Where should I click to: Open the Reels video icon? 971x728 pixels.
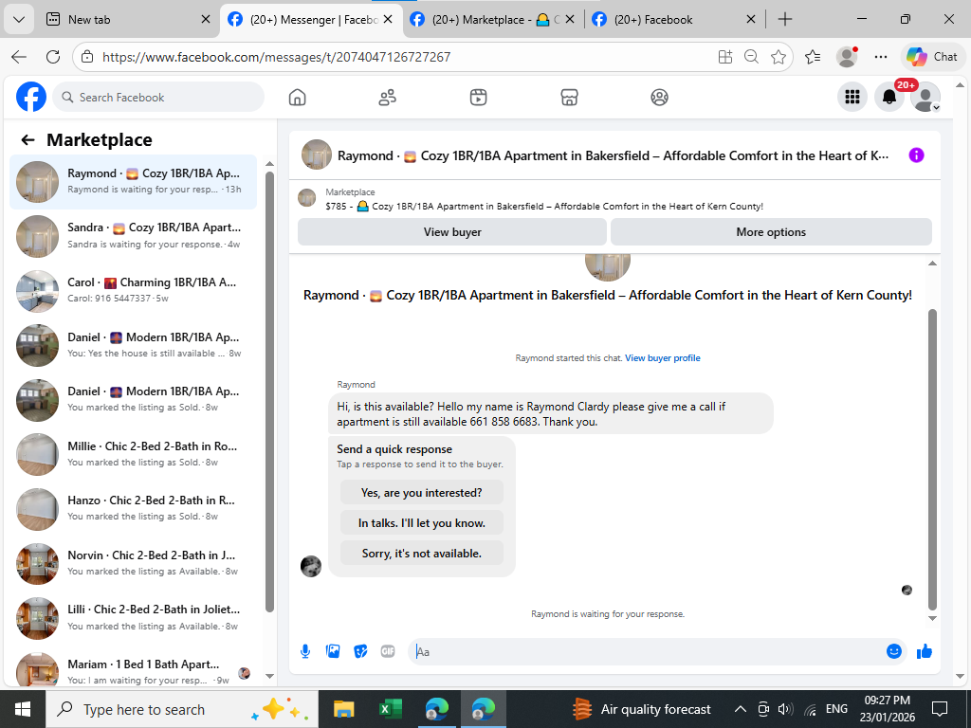pyautogui.click(x=478, y=98)
